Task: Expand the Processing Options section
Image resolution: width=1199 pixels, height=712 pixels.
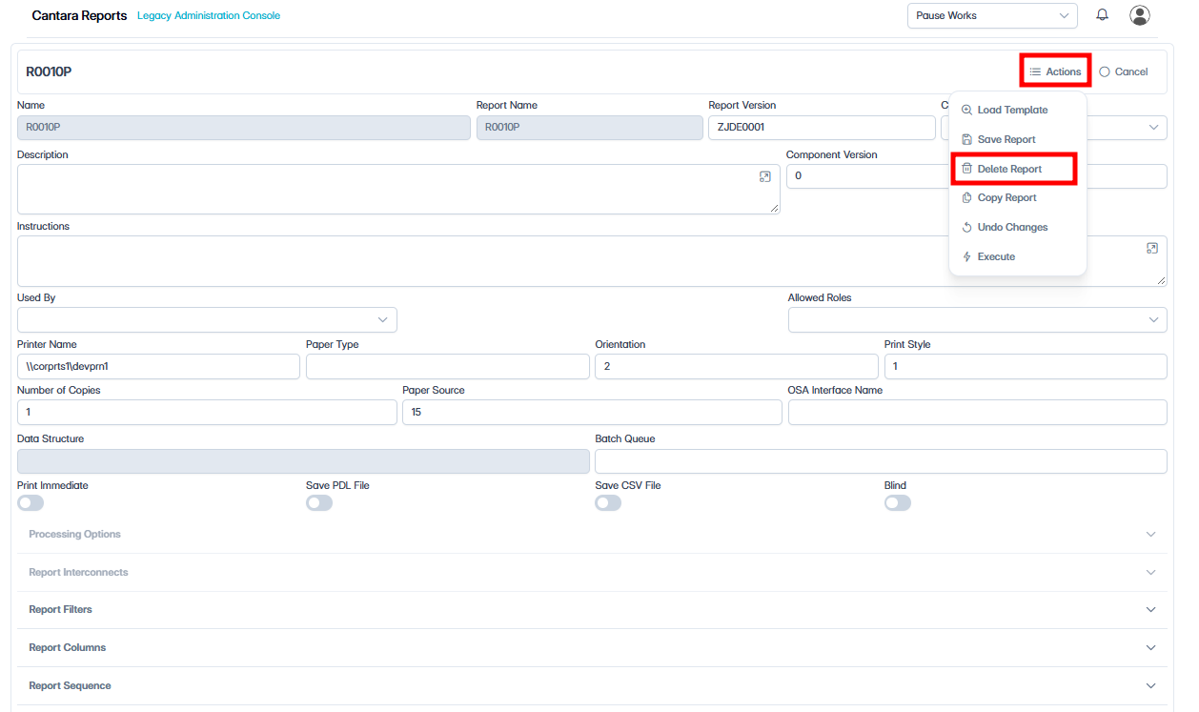Action: coord(592,534)
